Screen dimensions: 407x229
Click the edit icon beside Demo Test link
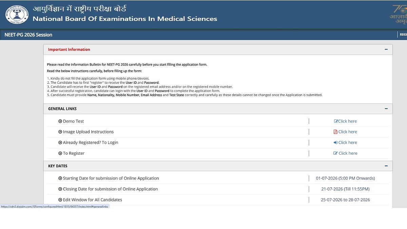[336, 121]
